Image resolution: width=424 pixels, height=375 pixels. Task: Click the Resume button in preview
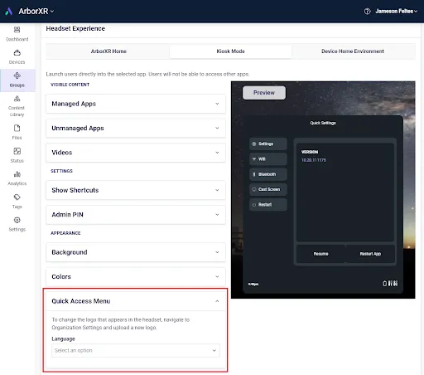coord(320,254)
